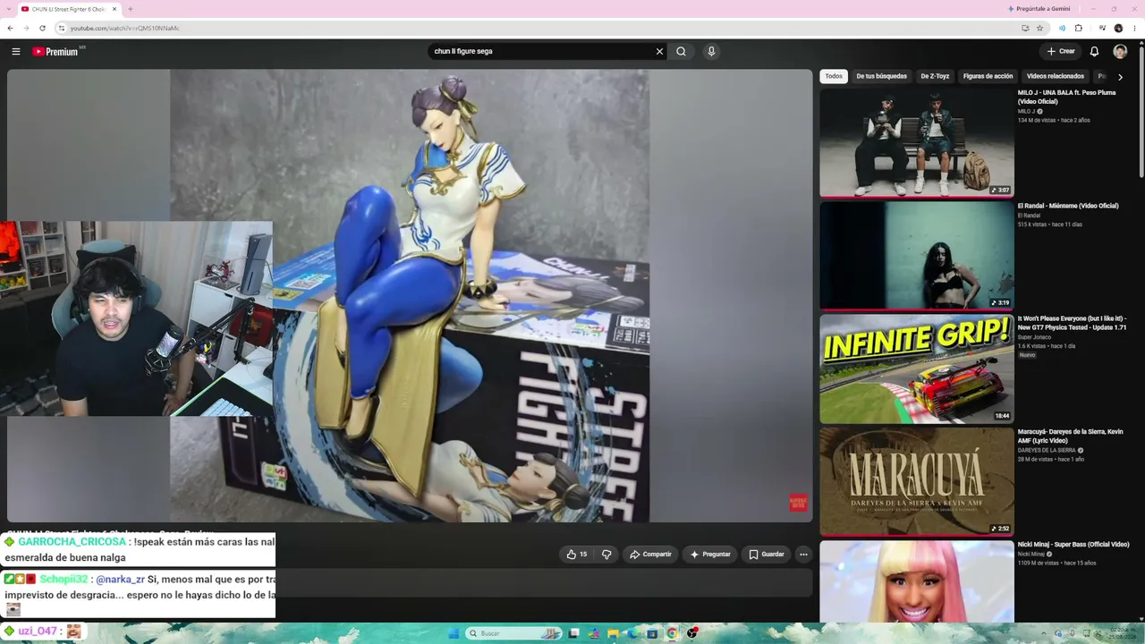Switch to the CHUN-LI Street Fighter browser tab
The height and width of the screenshot is (644, 1145).
point(70,9)
